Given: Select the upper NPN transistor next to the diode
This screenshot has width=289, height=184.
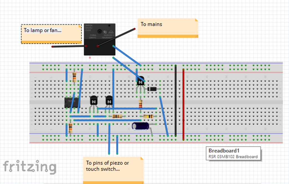Looking at the screenshot, I should click(141, 81).
